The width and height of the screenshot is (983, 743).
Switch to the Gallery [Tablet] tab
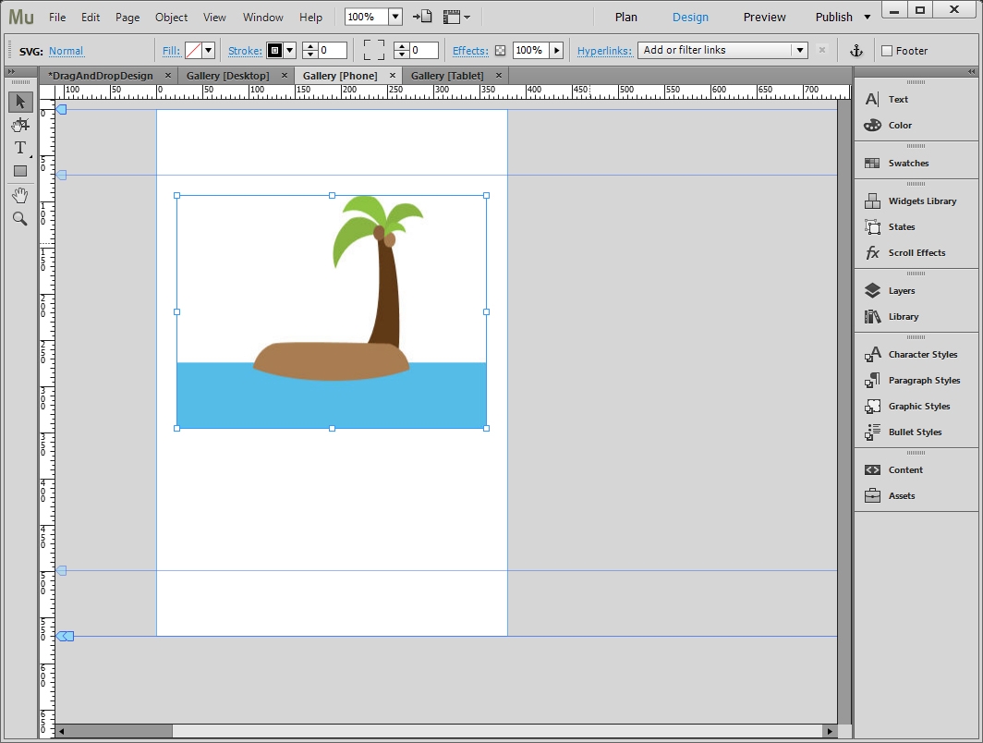(446, 76)
